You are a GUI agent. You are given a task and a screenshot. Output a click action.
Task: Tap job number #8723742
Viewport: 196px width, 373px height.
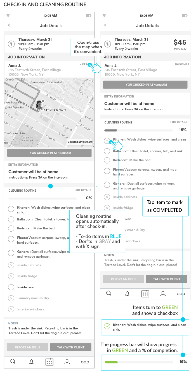180,49
